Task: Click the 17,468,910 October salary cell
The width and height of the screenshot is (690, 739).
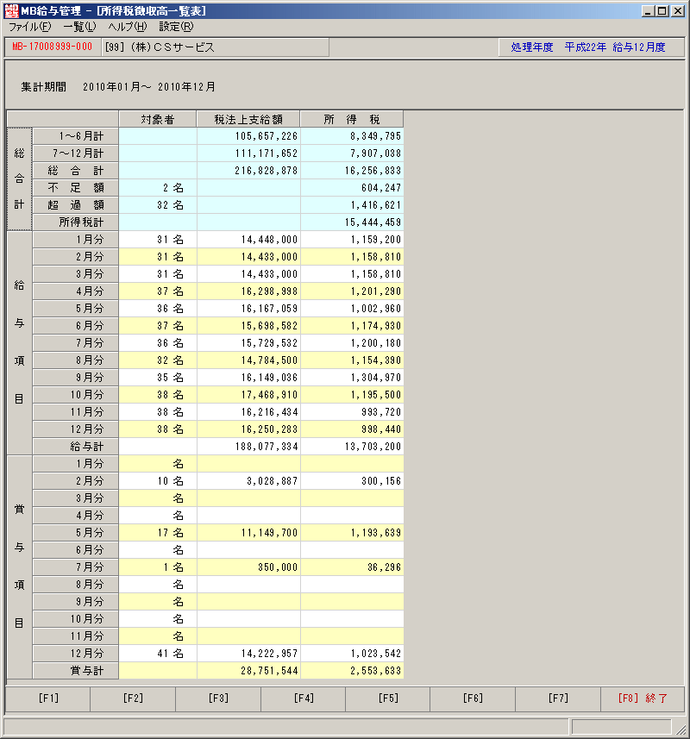Action: (249, 395)
